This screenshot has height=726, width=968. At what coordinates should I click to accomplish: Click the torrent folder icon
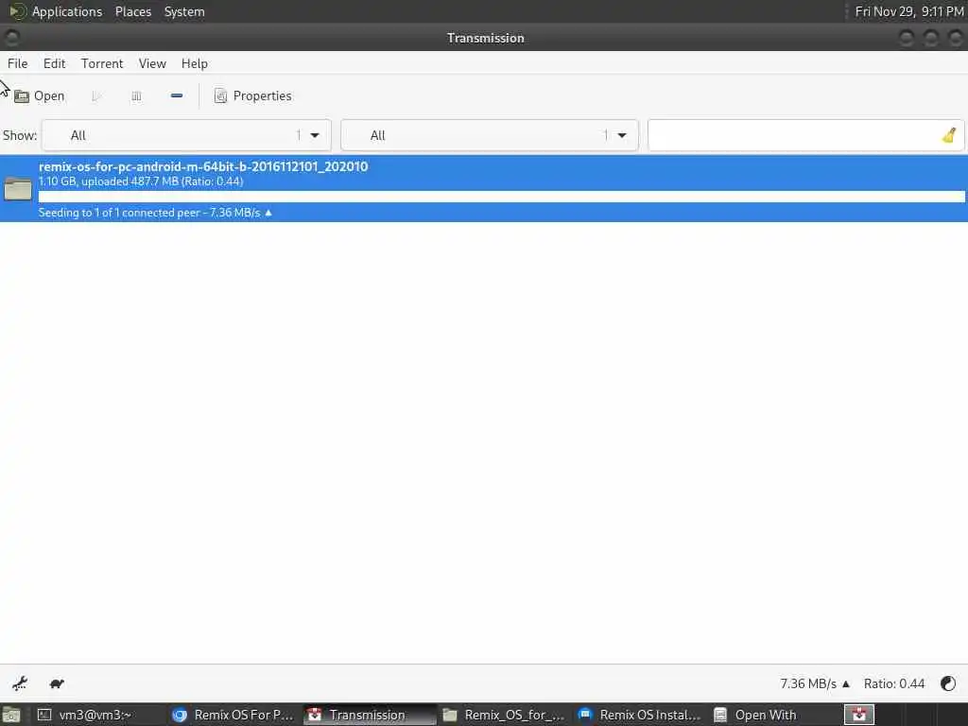pos(18,189)
